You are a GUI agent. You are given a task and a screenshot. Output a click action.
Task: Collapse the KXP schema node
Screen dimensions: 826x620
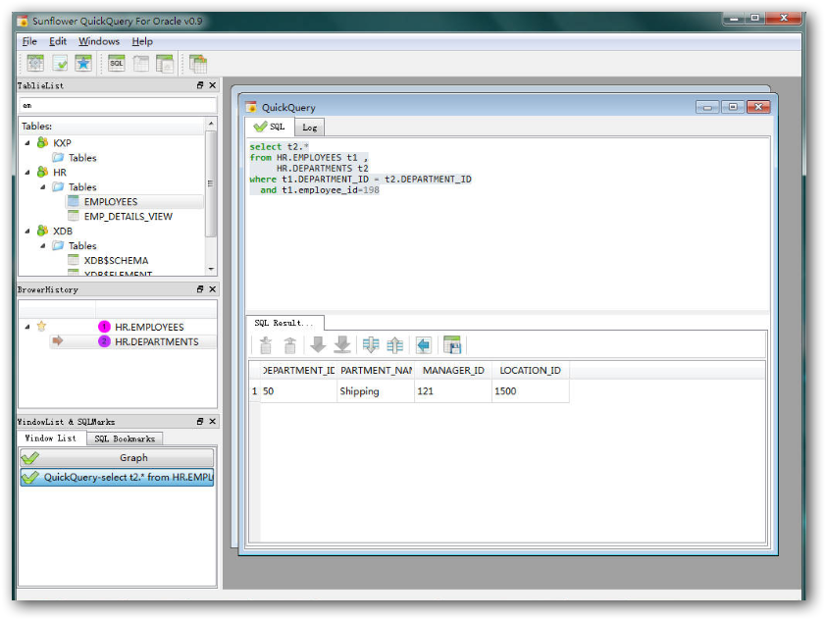(27, 143)
